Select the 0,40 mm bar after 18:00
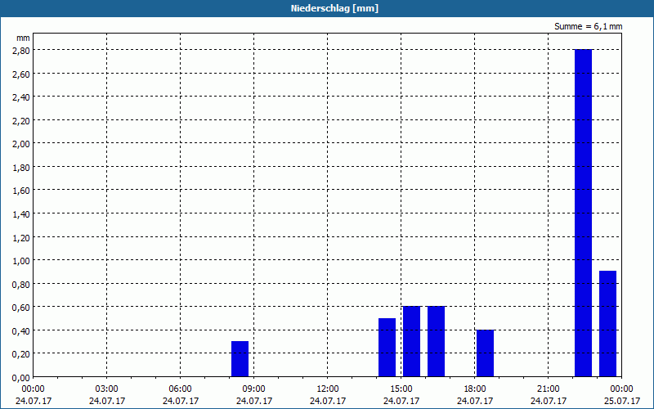654x409 pixels. (485, 353)
